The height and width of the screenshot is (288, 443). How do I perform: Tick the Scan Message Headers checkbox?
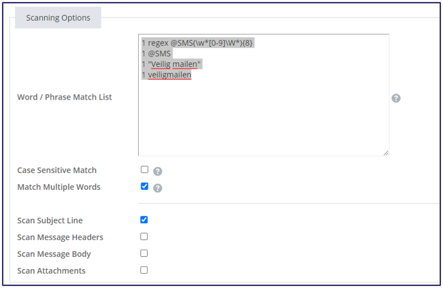point(144,237)
